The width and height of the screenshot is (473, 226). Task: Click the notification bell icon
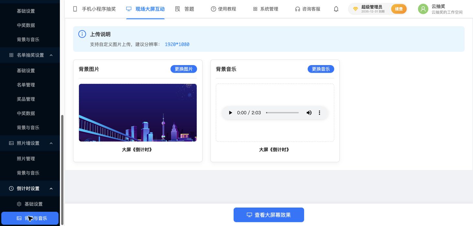pos(336,9)
